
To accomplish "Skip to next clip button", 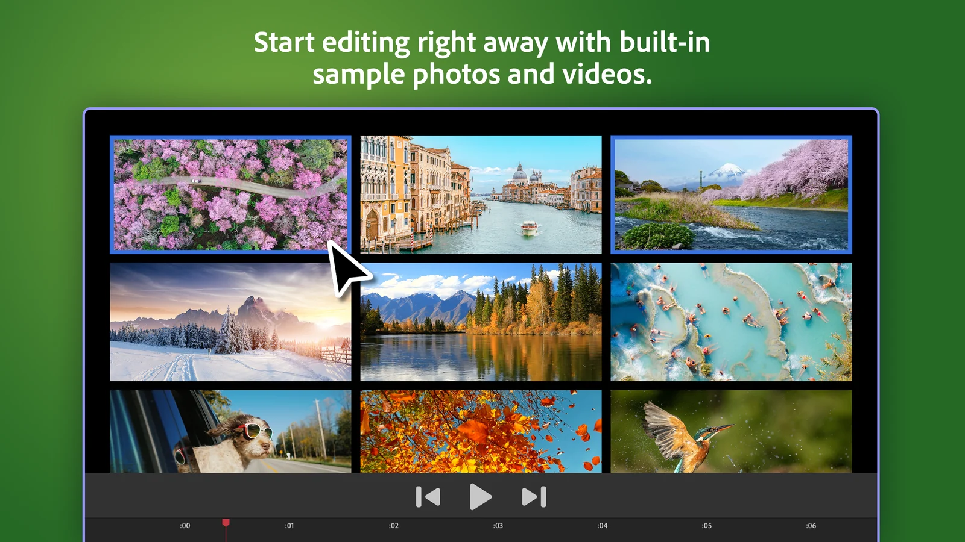I will (534, 497).
